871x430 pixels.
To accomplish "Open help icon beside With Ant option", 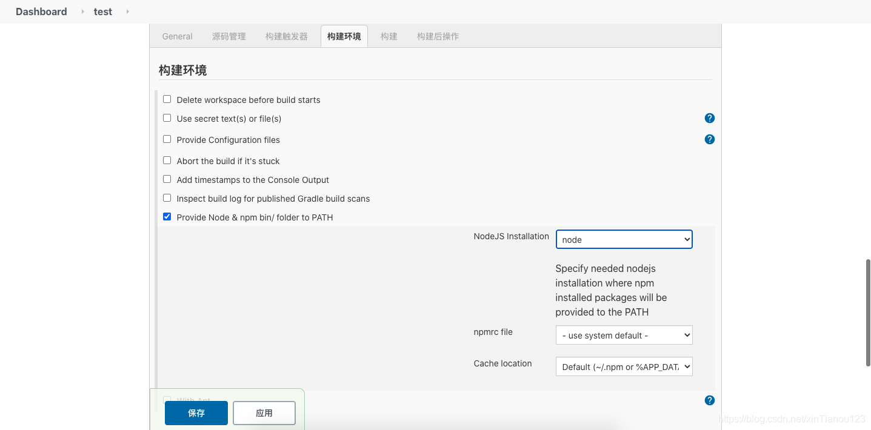I will [710, 400].
